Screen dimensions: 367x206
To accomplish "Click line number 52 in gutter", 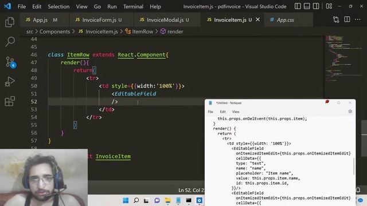I will pos(34,102).
